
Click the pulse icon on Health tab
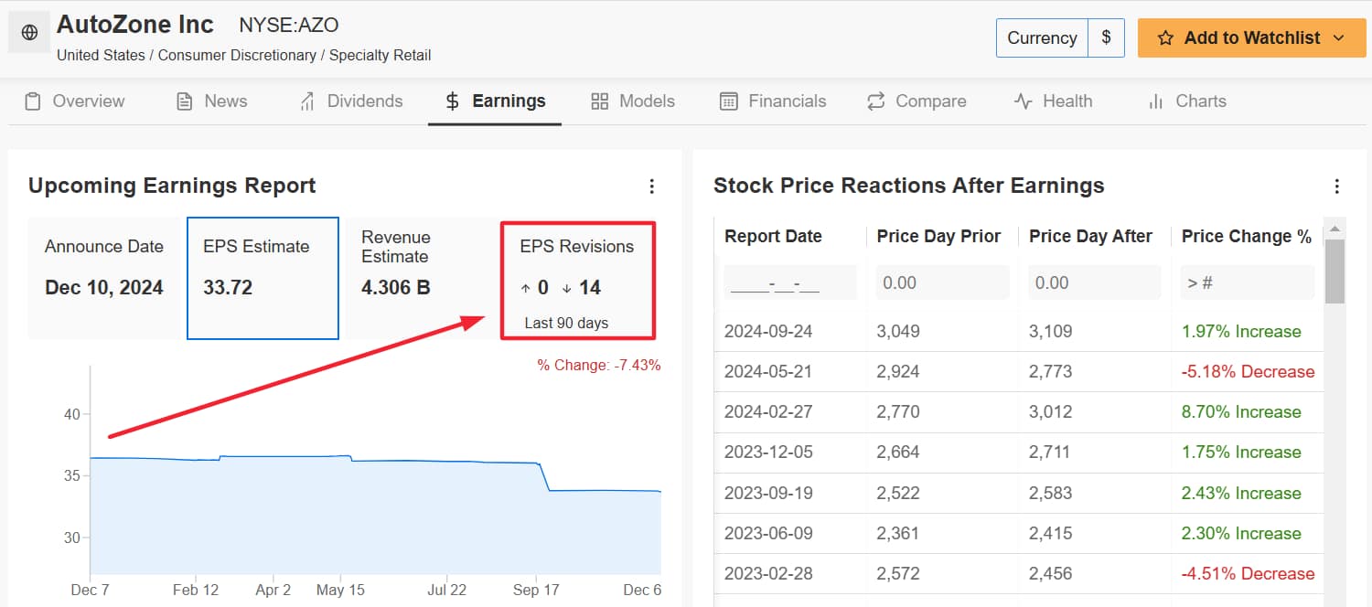(1024, 101)
